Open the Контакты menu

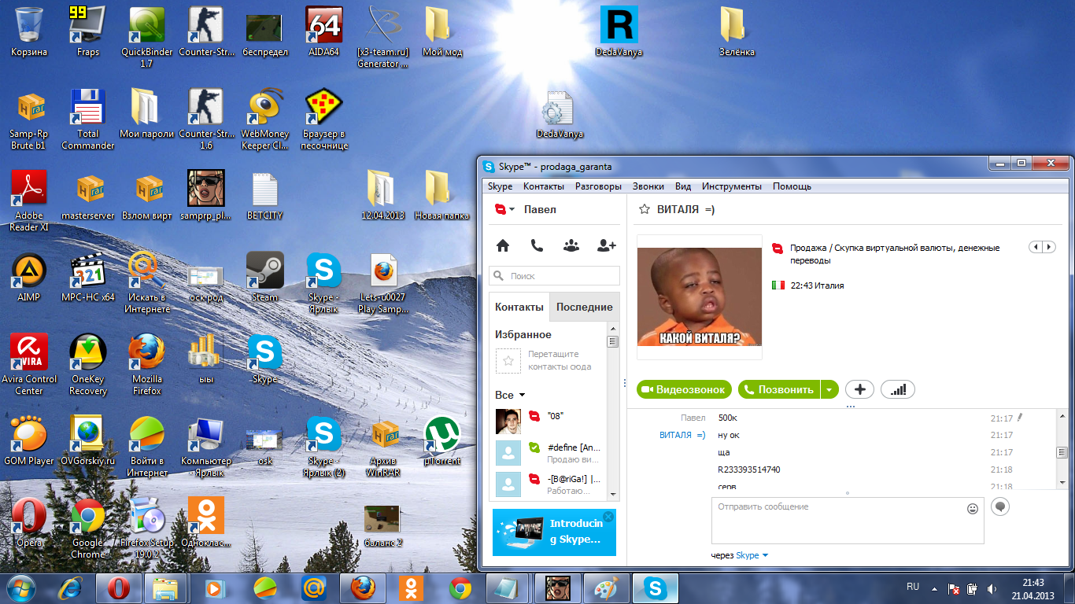(544, 186)
